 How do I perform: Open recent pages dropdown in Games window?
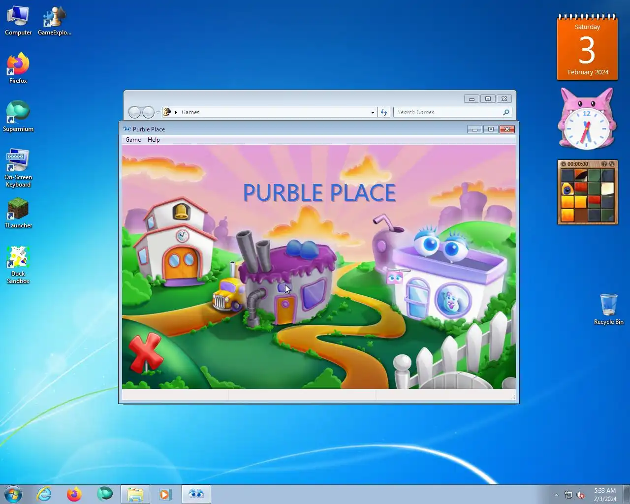[158, 113]
